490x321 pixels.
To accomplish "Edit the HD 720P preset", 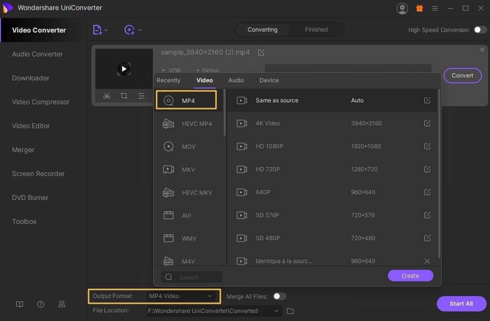I will [x=427, y=169].
